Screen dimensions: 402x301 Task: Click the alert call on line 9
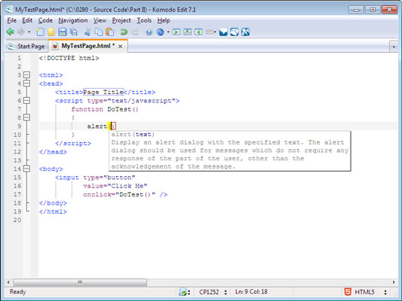point(97,126)
